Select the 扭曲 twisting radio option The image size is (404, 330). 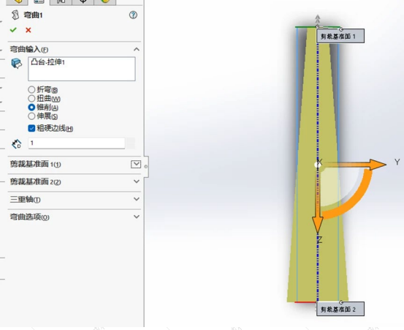point(31,98)
